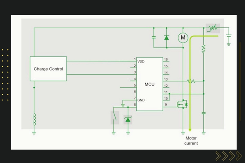Select the MOSFET transistor symbol
Image resolution: width=245 pixels, height=163 pixels.
pos(182,104)
